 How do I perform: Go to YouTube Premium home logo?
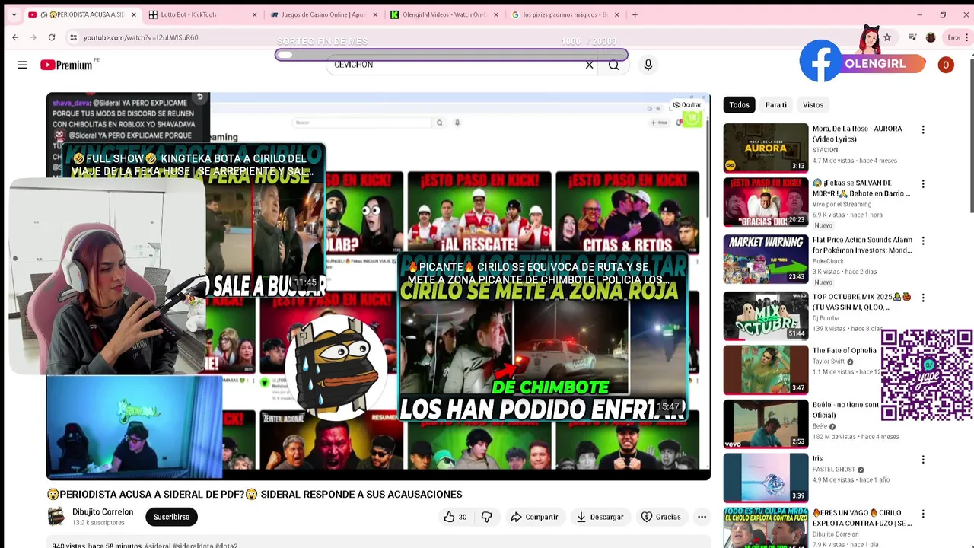click(x=67, y=65)
